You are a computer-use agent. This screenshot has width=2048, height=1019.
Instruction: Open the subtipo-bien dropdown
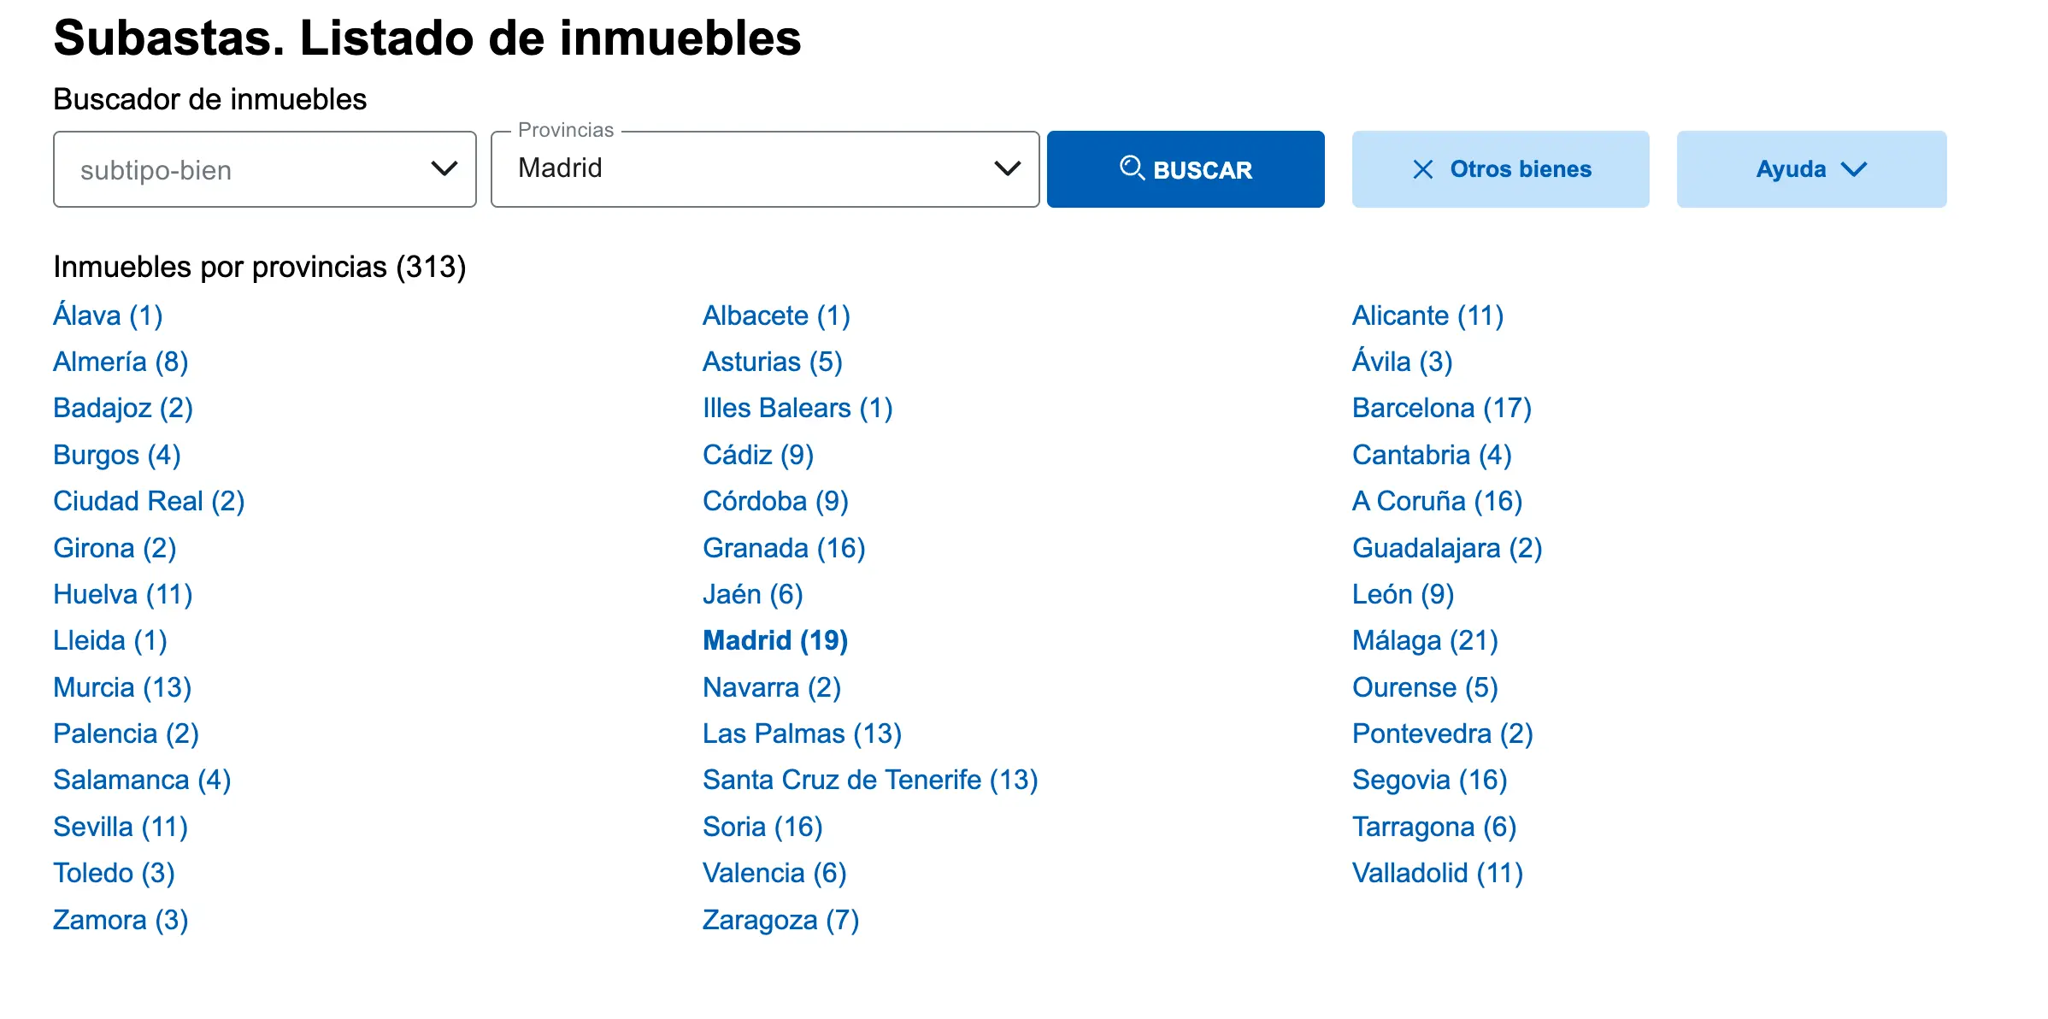[265, 169]
